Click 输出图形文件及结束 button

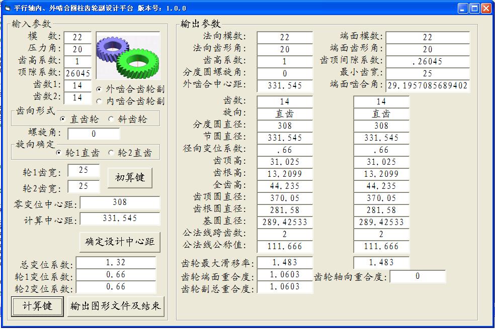point(116,306)
